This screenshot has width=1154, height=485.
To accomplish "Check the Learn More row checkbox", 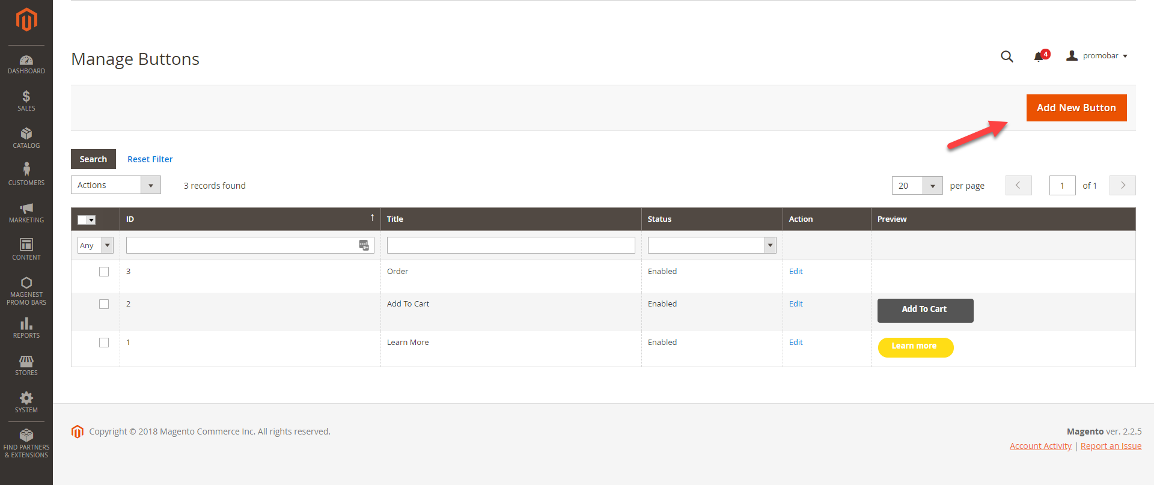I will tap(104, 343).
